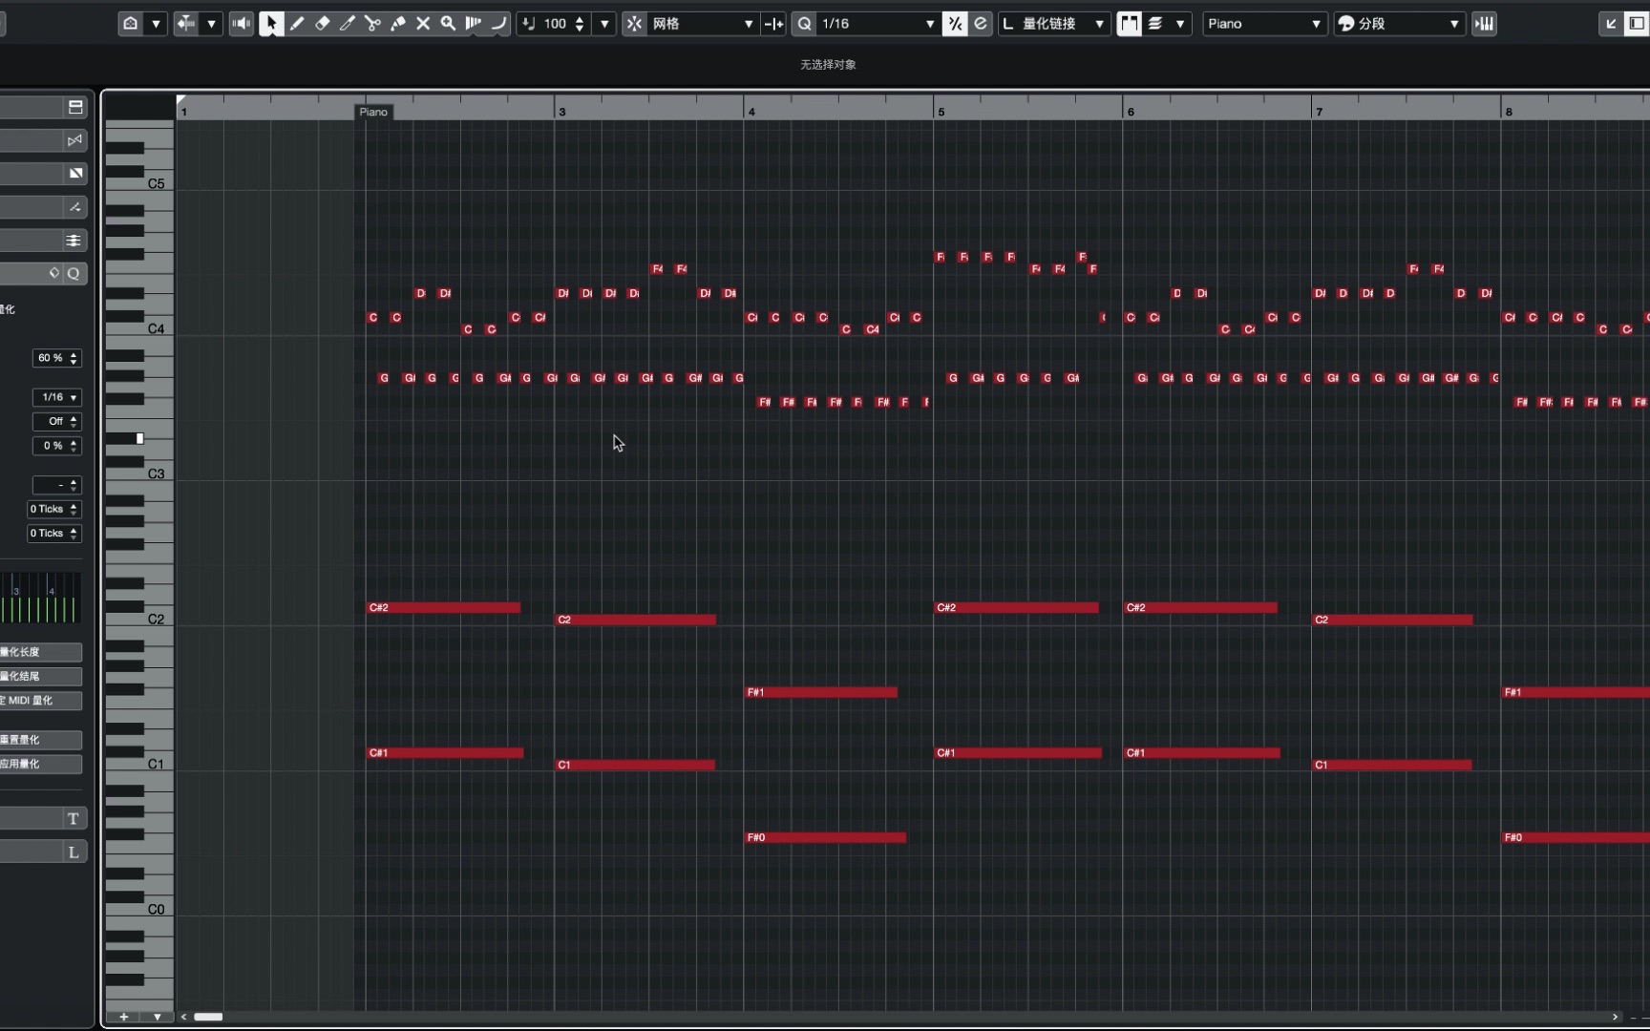Click the horizontal scrollbar thumb at the bottom
This screenshot has height=1031, width=1650.
[x=208, y=1017]
